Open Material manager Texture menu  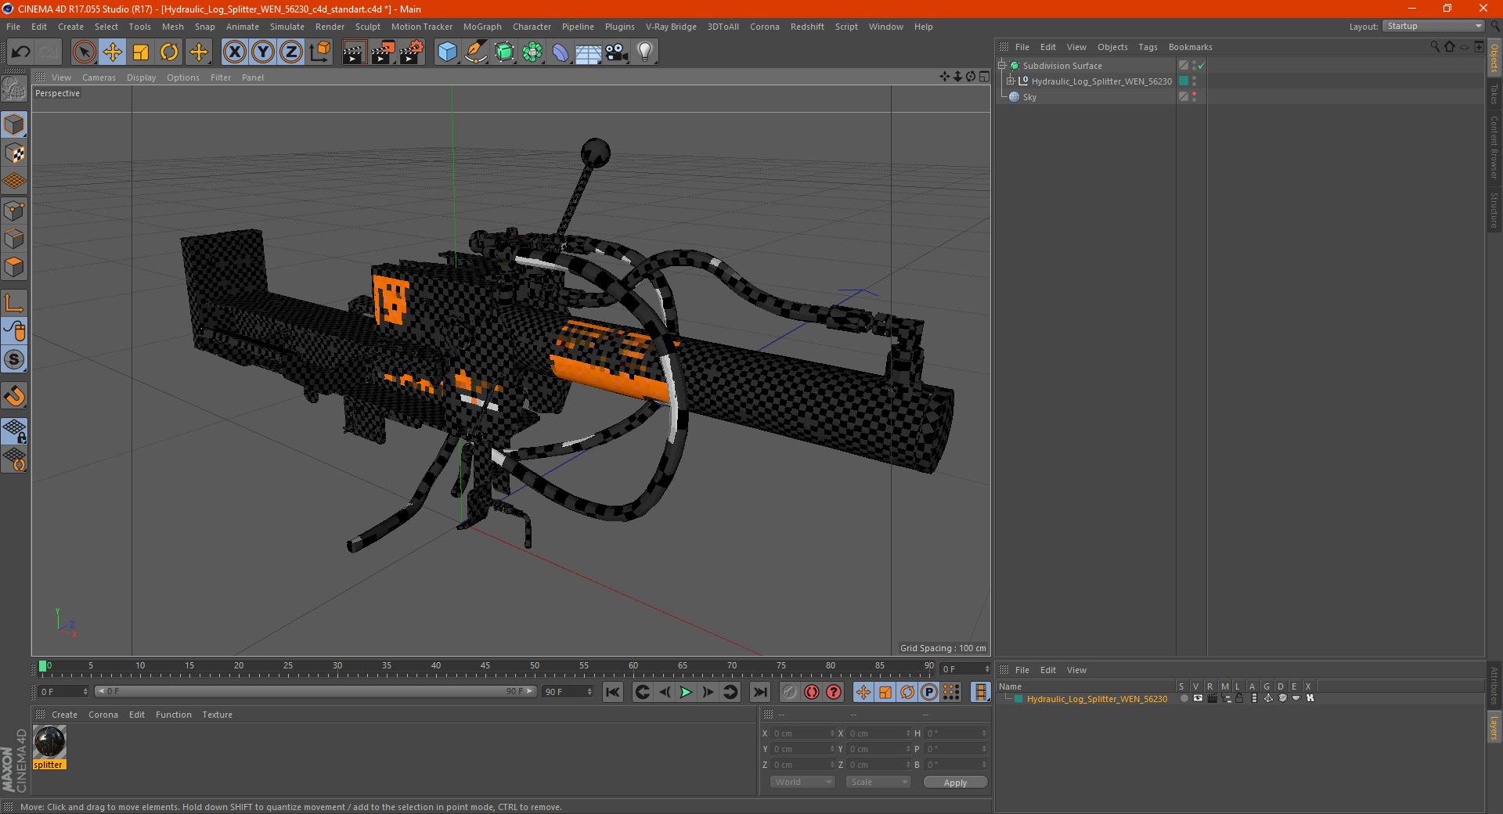tap(217, 715)
